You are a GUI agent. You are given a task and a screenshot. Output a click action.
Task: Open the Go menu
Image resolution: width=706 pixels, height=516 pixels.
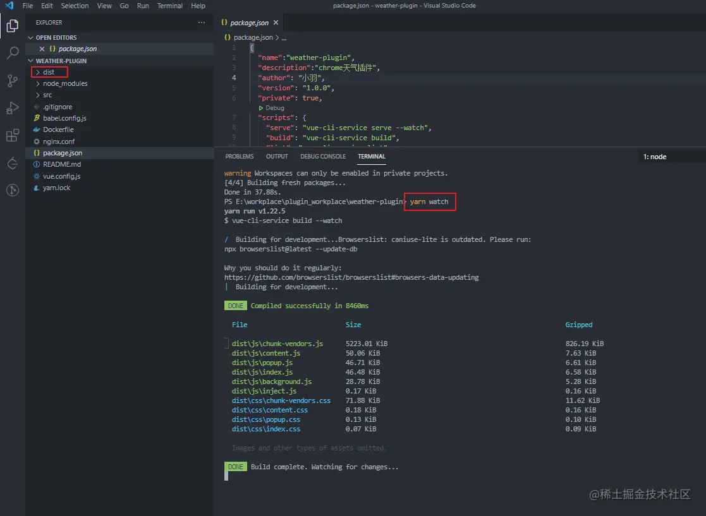[125, 6]
